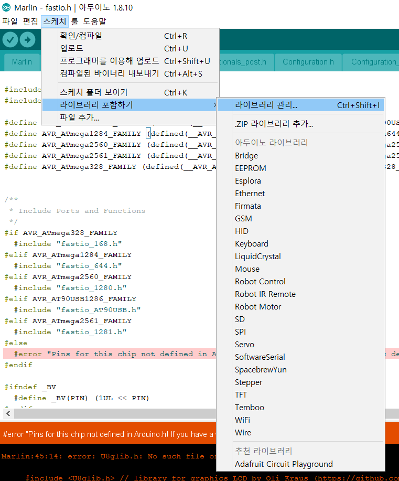Open the 편집 menu
Viewport: 399px width, 481px height.
pos(30,22)
